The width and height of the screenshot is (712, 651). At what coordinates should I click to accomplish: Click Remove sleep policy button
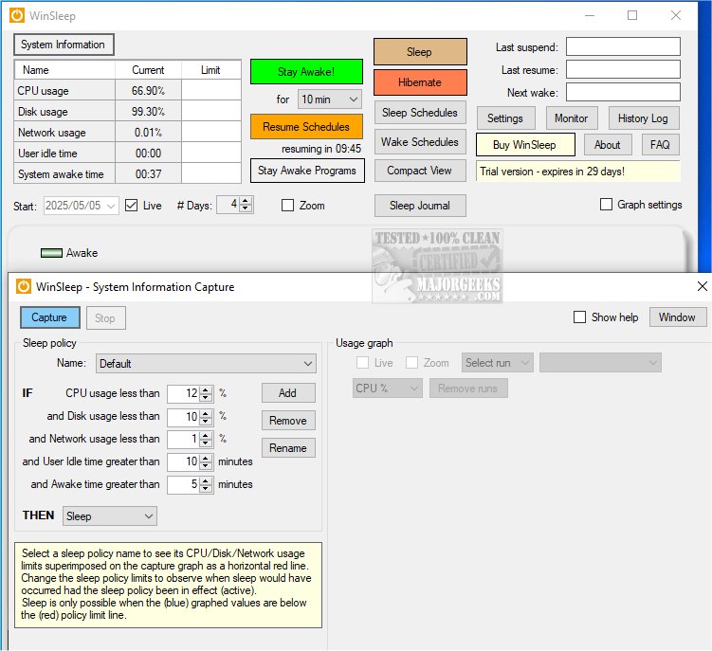[x=288, y=421]
